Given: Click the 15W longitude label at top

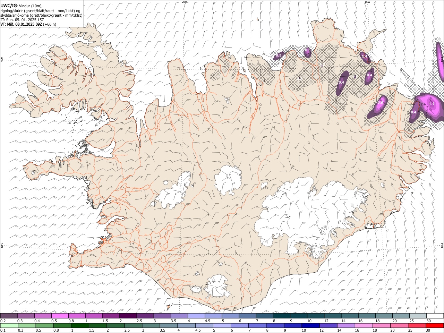Looking at the screenshot, I should [367, 2].
